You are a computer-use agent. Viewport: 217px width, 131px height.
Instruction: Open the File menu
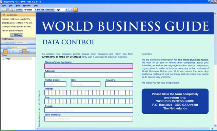point(4,6)
